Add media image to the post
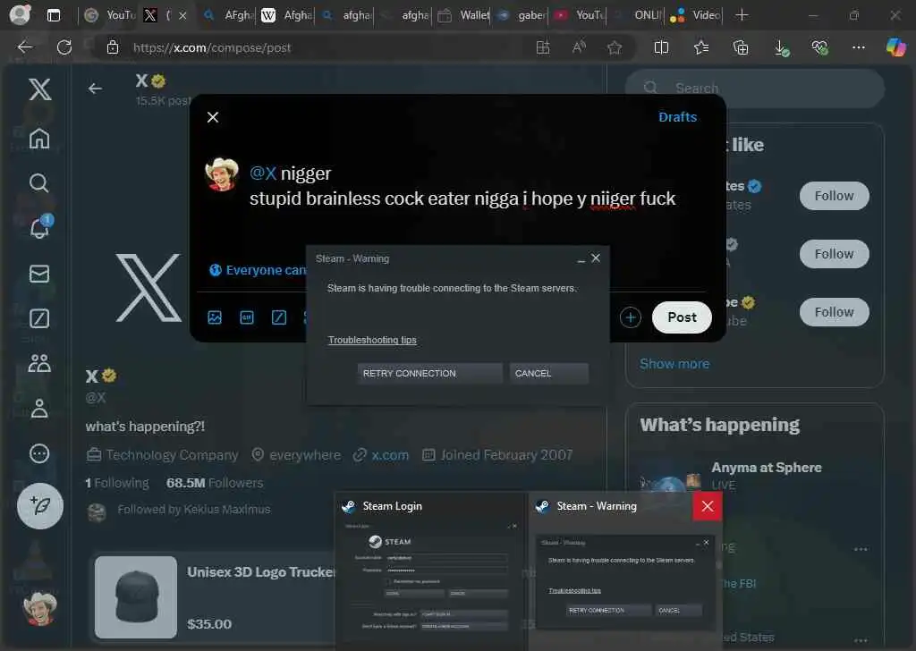This screenshot has height=651, width=916. [x=215, y=317]
